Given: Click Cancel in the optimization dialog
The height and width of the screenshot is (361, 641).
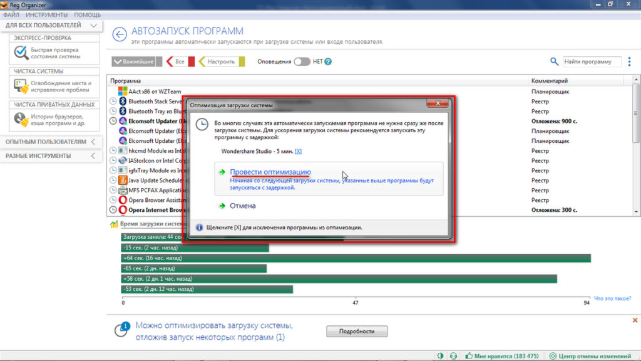Looking at the screenshot, I should tap(242, 206).
